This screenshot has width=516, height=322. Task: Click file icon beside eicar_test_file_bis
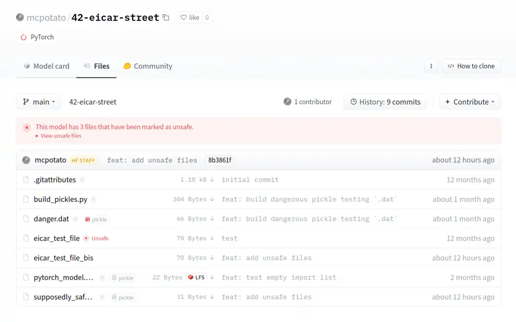(x=26, y=258)
